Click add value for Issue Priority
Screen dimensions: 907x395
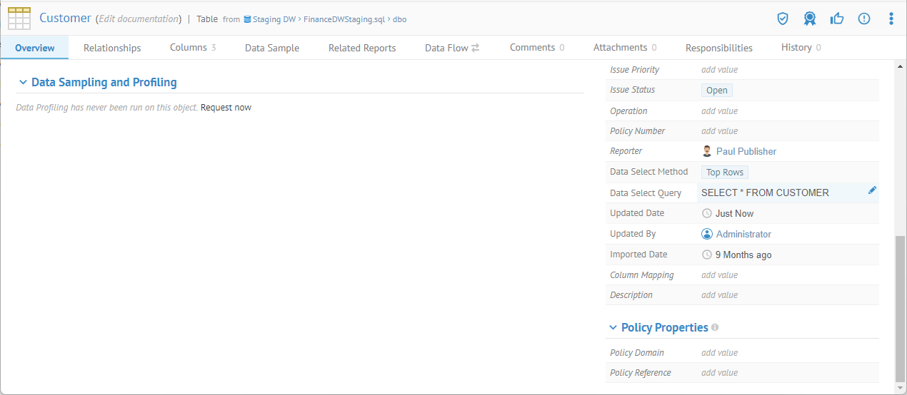pyautogui.click(x=719, y=70)
